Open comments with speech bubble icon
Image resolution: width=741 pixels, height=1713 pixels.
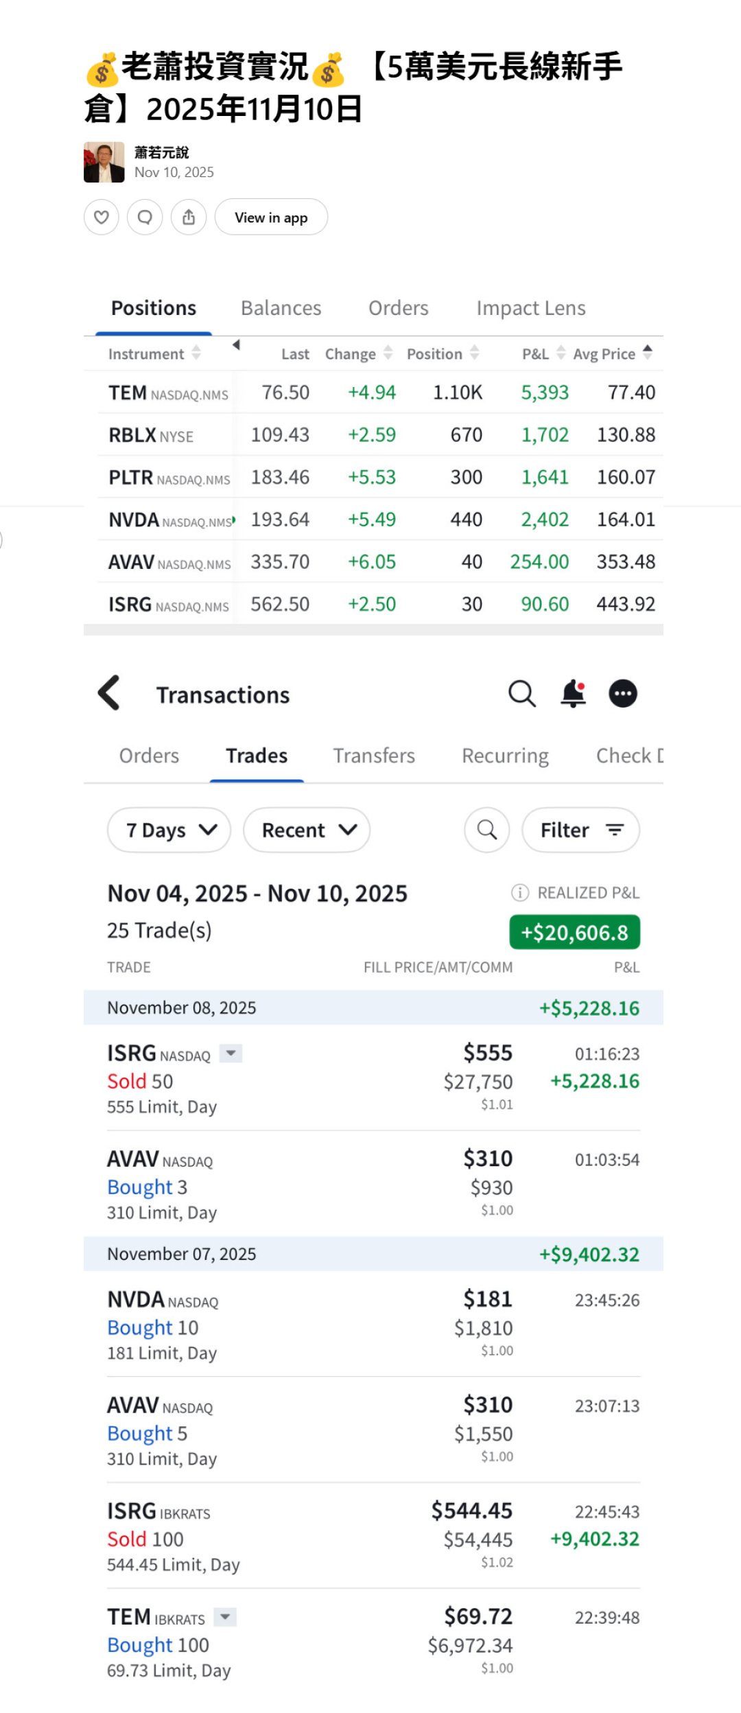tap(145, 218)
